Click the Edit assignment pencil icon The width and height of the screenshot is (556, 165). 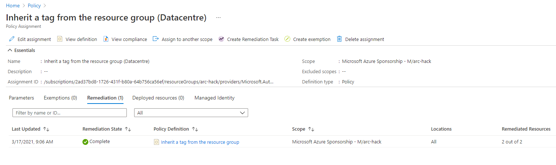pos(12,39)
